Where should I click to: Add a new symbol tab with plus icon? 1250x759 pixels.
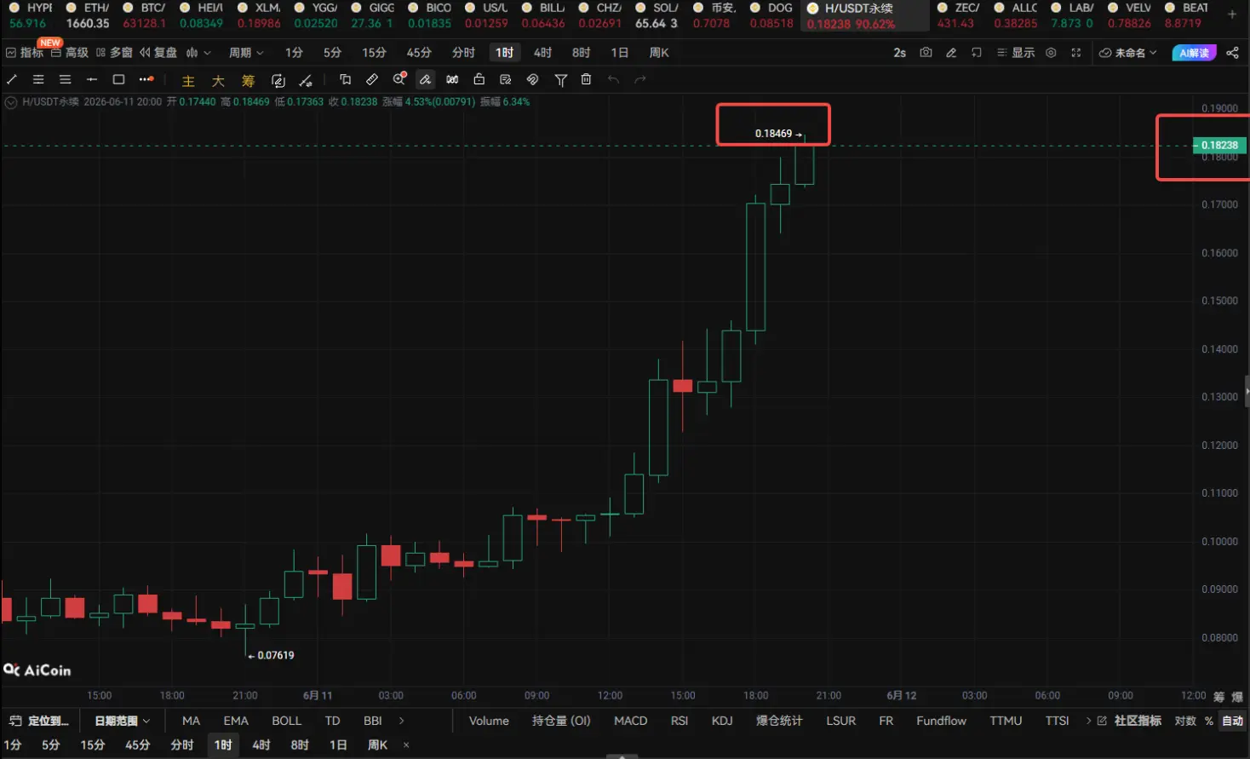click(1232, 14)
